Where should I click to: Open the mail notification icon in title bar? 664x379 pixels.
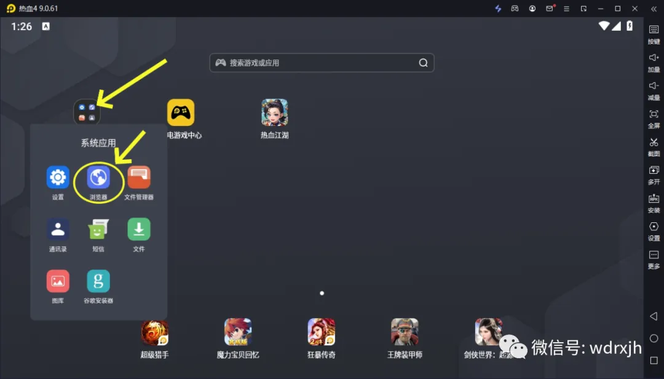[x=550, y=9]
